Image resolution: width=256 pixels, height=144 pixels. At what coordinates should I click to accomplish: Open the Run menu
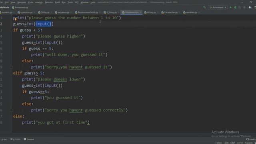(x=64, y=2)
